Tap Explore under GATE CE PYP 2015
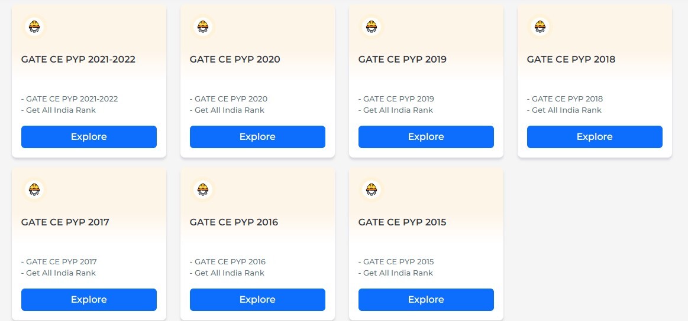This screenshot has width=688, height=321. pyautogui.click(x=426, y=300)
